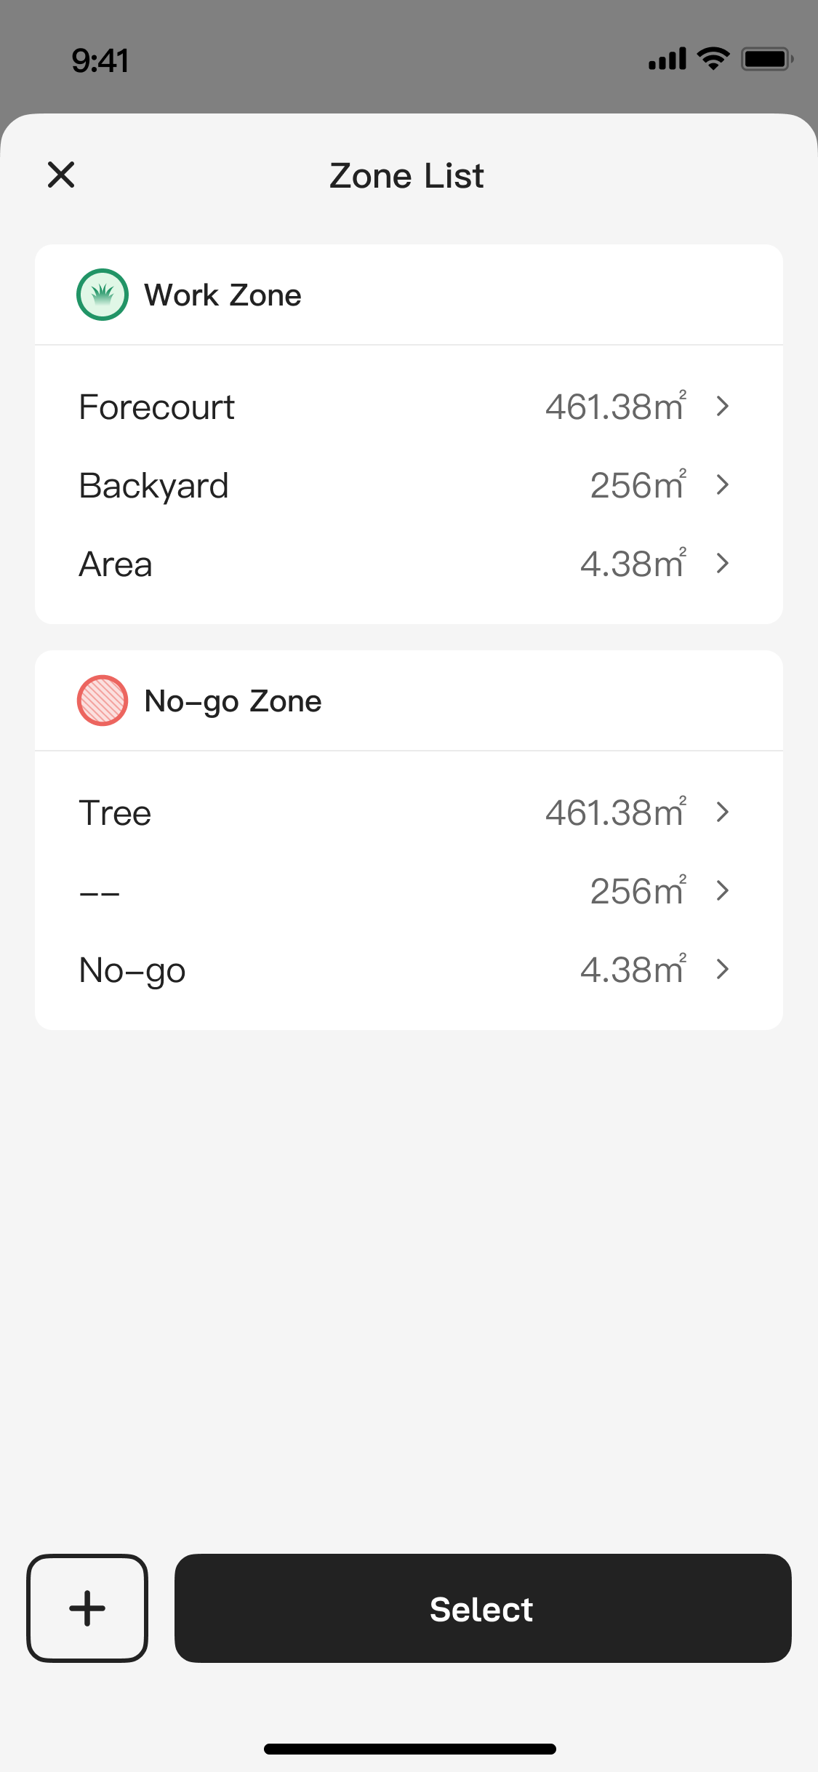Tap the cellular signal bars icon
Viewport: 818px width, 1772px height.
(667, 59)
